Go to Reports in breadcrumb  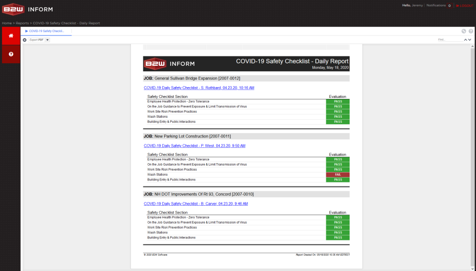22,23
